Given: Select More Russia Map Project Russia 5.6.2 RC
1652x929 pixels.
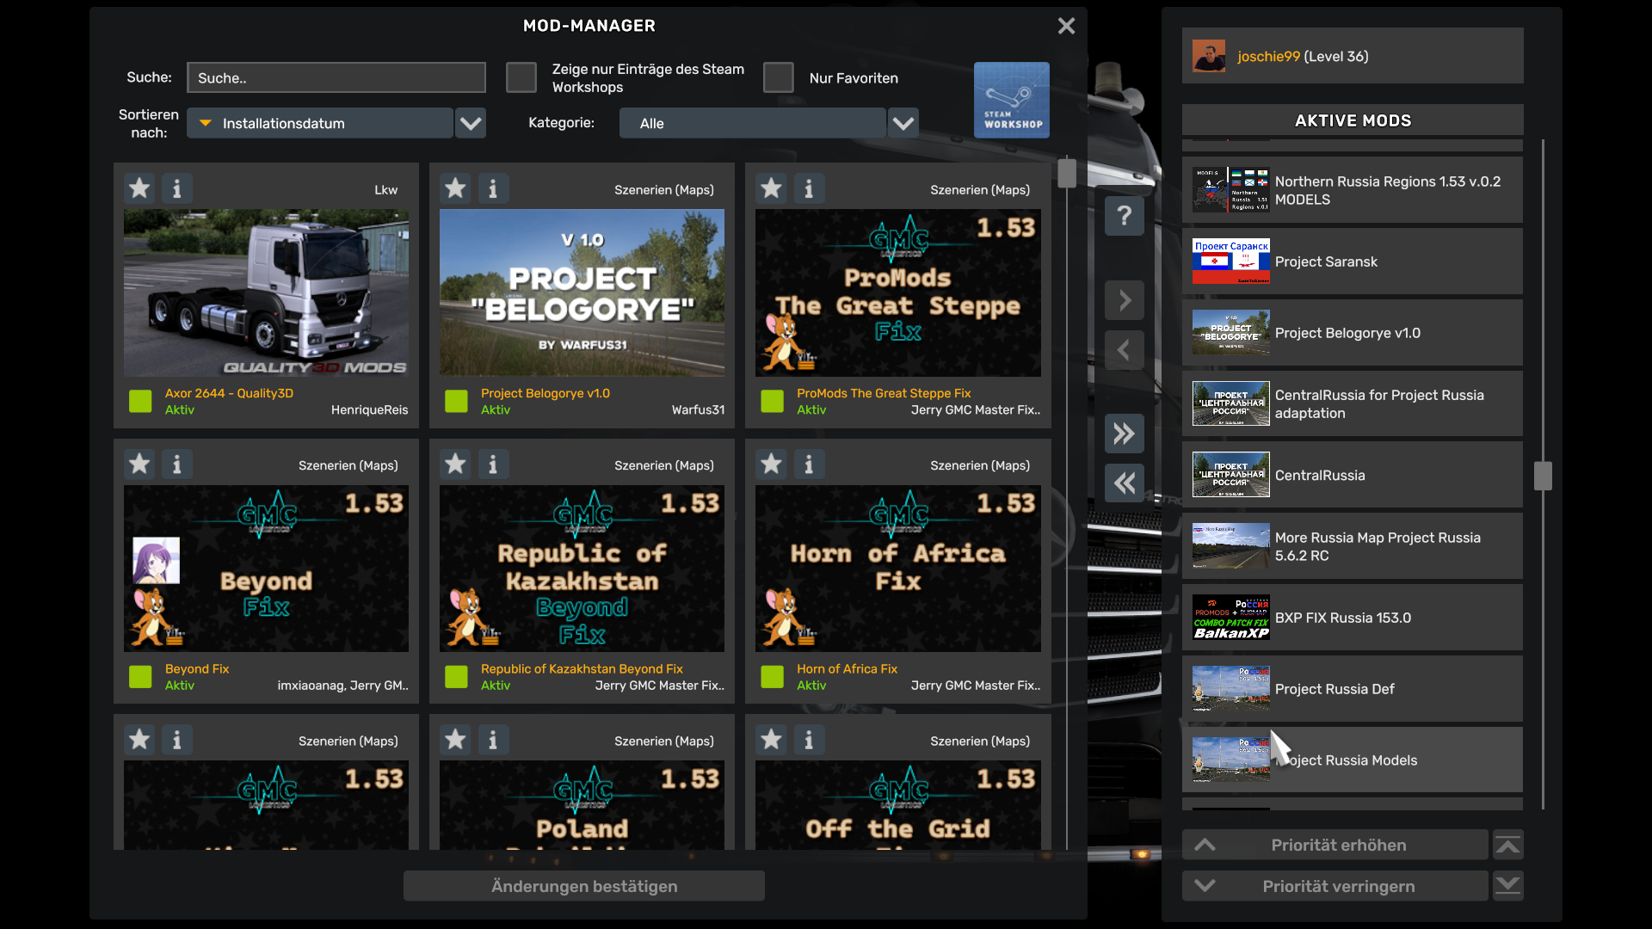Looking at the screenshot, I should (1353, 546).
